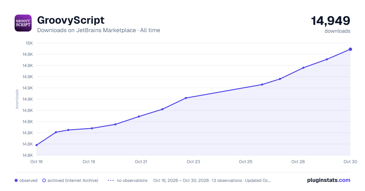Click the Oct 16 x-axis label

(x=36, y=162)
